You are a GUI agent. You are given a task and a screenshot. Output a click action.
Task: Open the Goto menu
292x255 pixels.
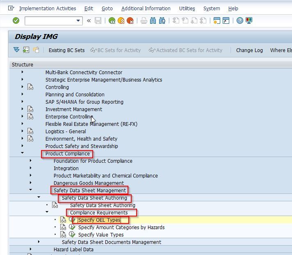coord(107,9)
